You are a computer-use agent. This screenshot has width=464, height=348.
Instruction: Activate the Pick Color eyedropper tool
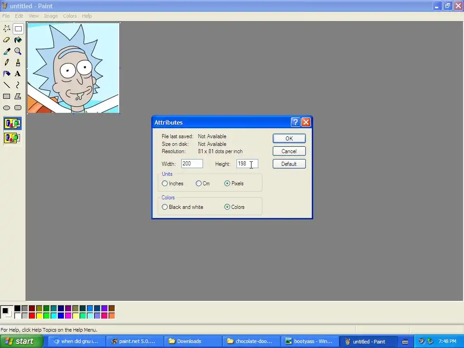(x=6, y=51)
